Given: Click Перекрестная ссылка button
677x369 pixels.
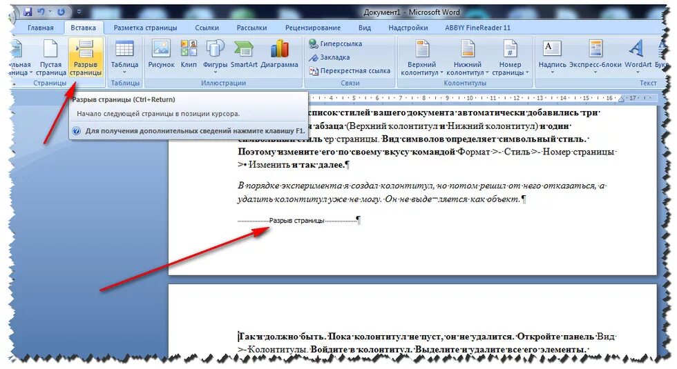Looking at the screenshot, I should 350,70.
